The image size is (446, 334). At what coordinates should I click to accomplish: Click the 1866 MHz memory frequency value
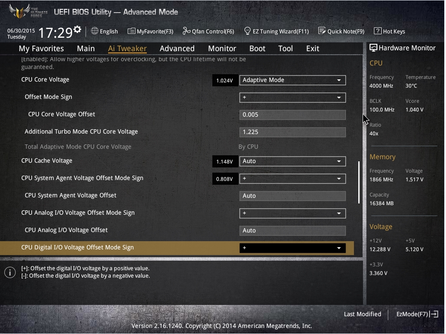pyautogui.click(x=381, y=180)
